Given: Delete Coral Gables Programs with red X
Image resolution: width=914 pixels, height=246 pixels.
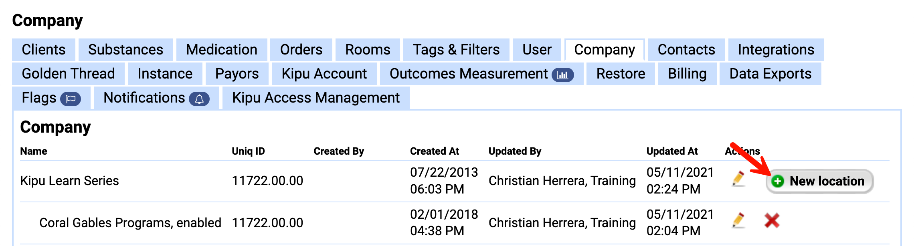Looking at the screenshot, I should pos(772,220).
